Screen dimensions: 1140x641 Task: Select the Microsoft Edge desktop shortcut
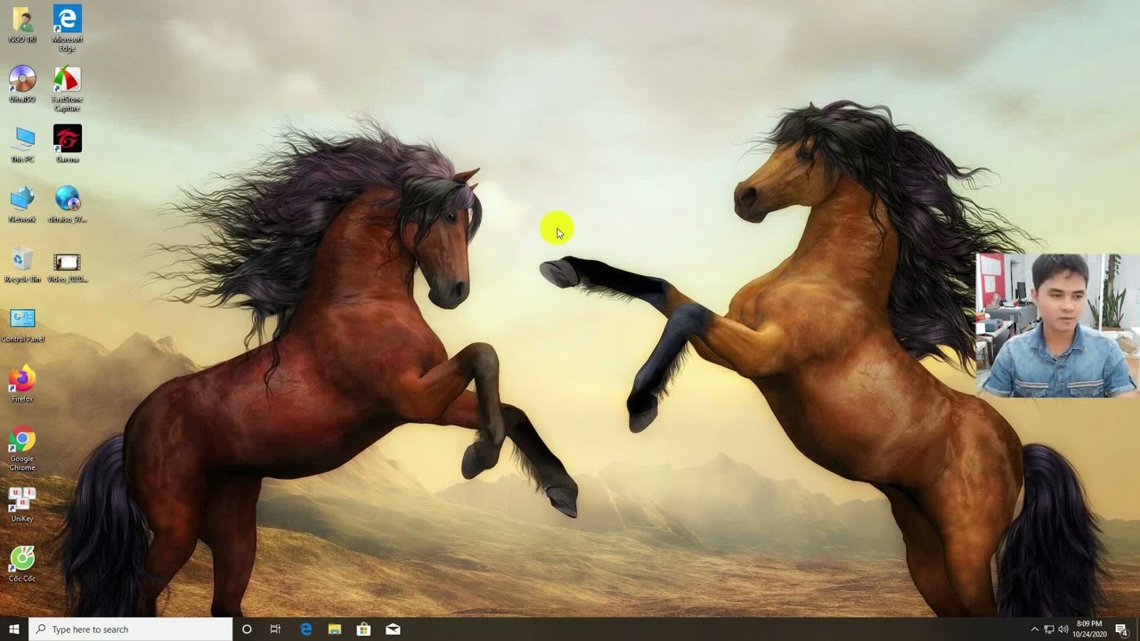(x=67, y=28)
